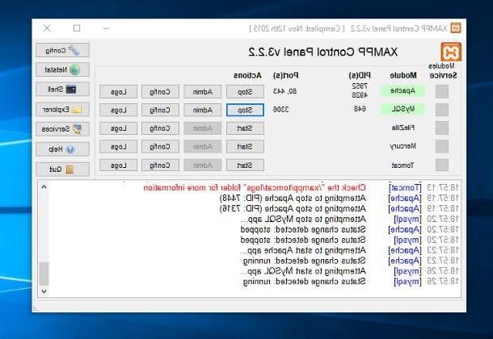Open Help with the question-mark button
The image size is (493, 339).
tap(62, 149)
